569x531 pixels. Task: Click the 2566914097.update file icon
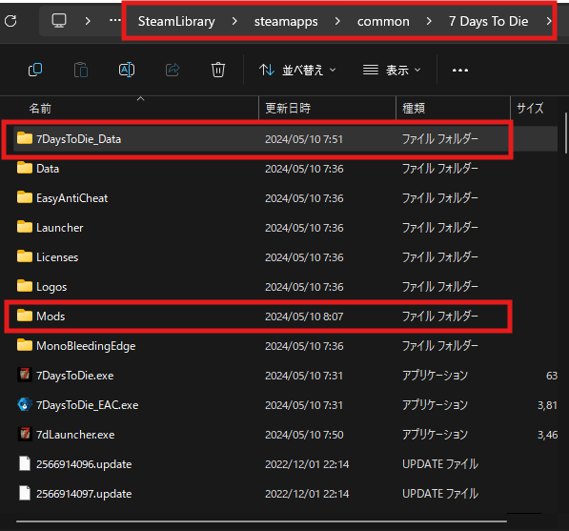click(25, 493)
